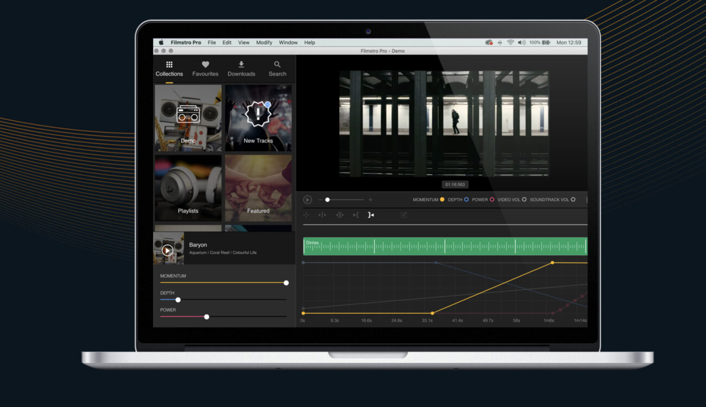Click the Collections grid icon

point(169,65)
